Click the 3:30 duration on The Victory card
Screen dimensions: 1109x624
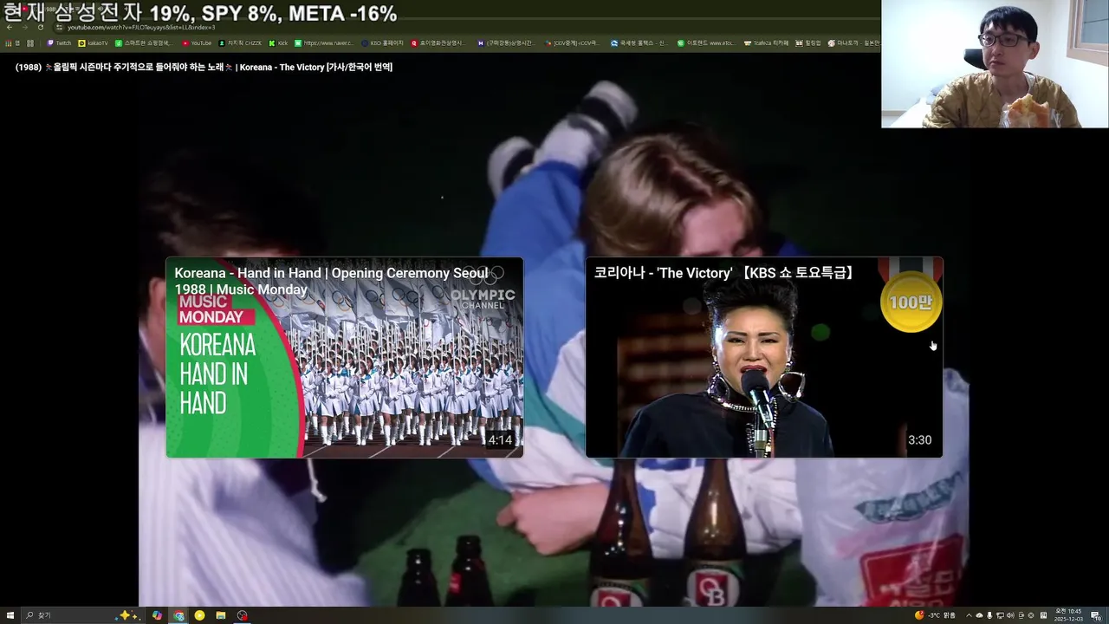tap(919, 440)
